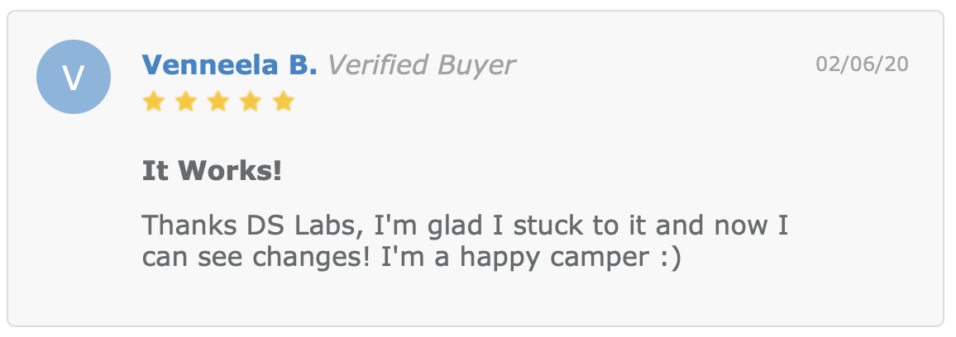Screen dimensions: 956x337
Task: Select the first rating star
Action: (153, 101)
